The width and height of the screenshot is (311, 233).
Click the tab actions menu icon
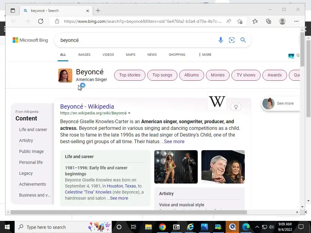click(x=13, y=11)
